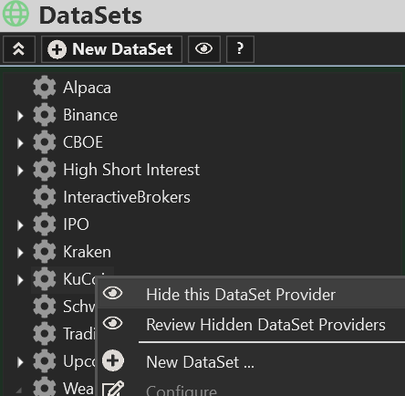Expand the KuCoin provider node

(x=20, y=280)
